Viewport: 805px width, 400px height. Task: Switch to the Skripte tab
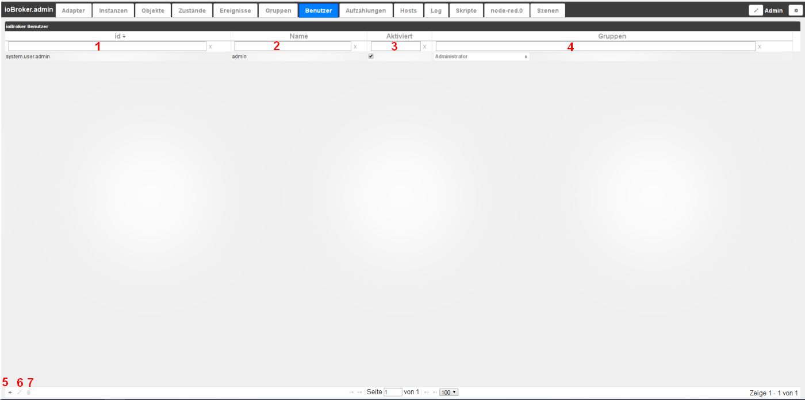pos(466,10)
